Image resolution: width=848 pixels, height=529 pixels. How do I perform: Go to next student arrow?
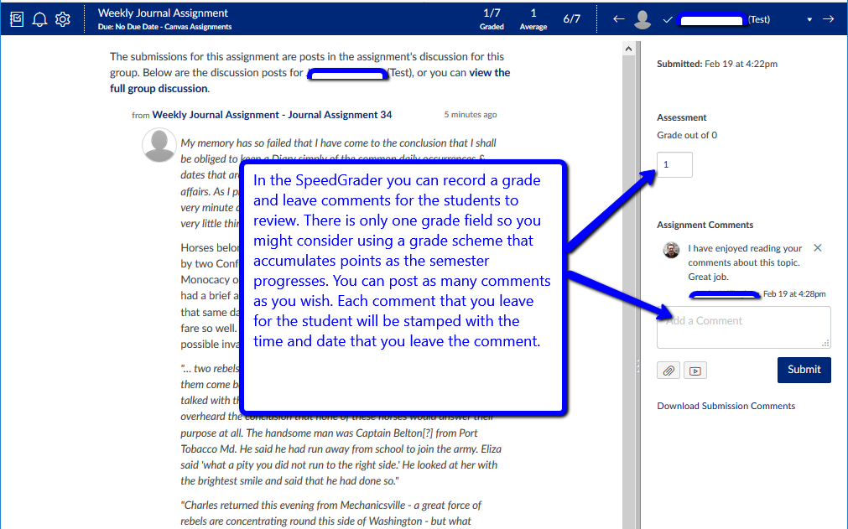point(828,19)
